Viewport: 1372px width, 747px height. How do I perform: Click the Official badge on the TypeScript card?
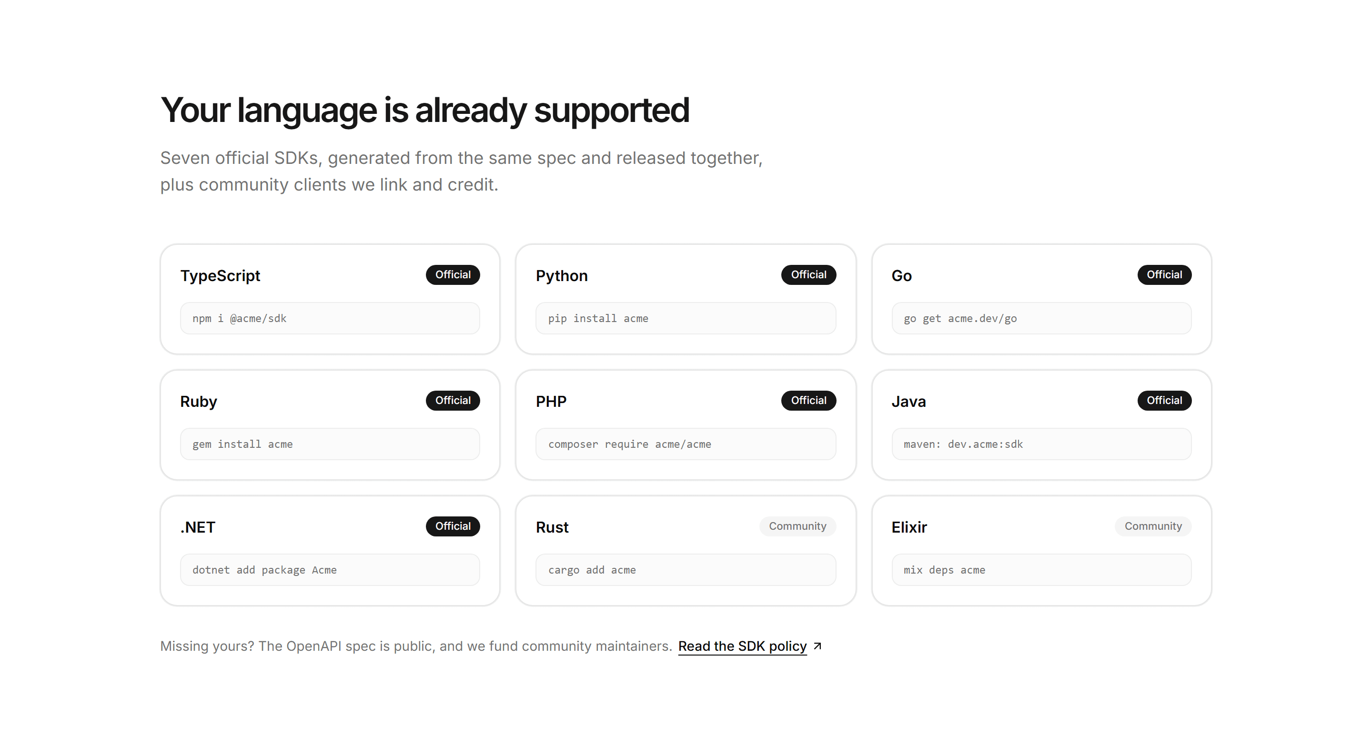[453, 274]
